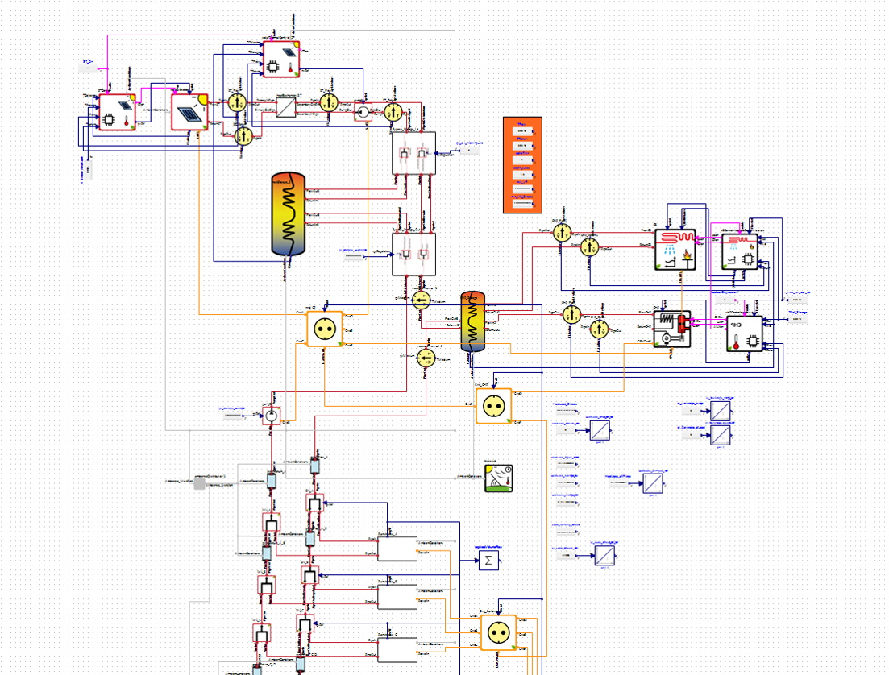Select the gas boiler block with flame icon
889x675 pixels.
click(x=675, y=250)
